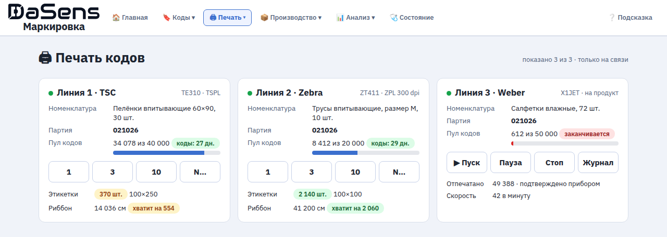
Task: Click 'Трусы впитывающие, размер M' product name
Action: (364, 109)
